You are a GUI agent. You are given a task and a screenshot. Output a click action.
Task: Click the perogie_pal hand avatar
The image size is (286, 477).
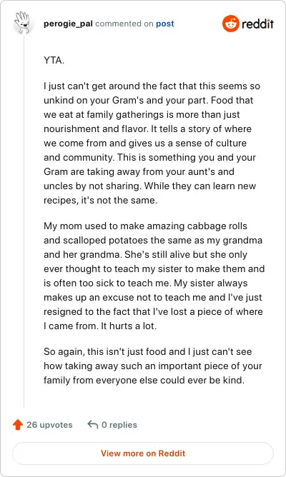coord(23,23)
